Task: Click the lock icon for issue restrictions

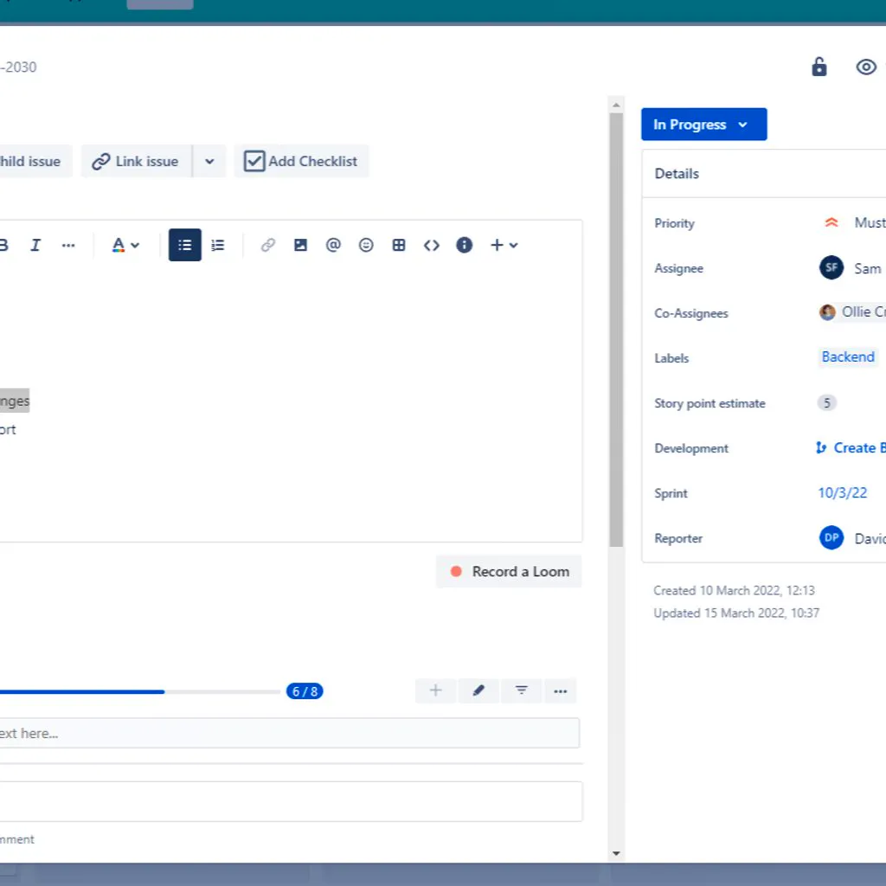Action: [x=819, y=67]
